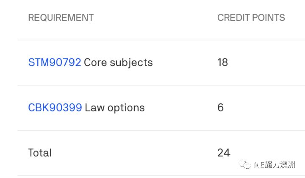Click the word POINTS in the header
Viewport: 305px width, 178px height.
(269, 18)
